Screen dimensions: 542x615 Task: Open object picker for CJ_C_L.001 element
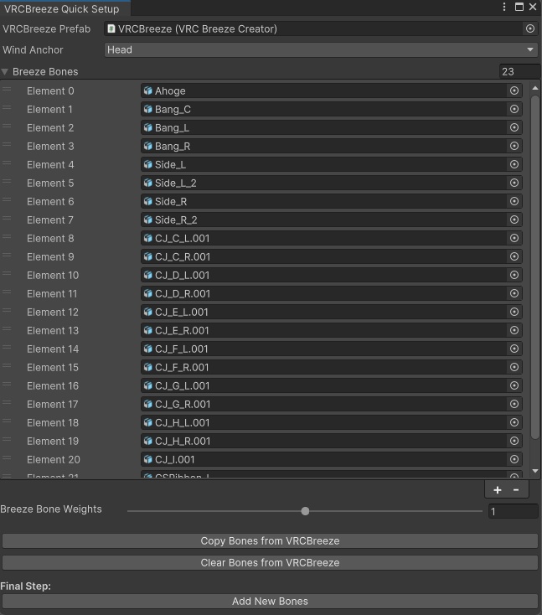pyautogui.click(x=514, y=238)
